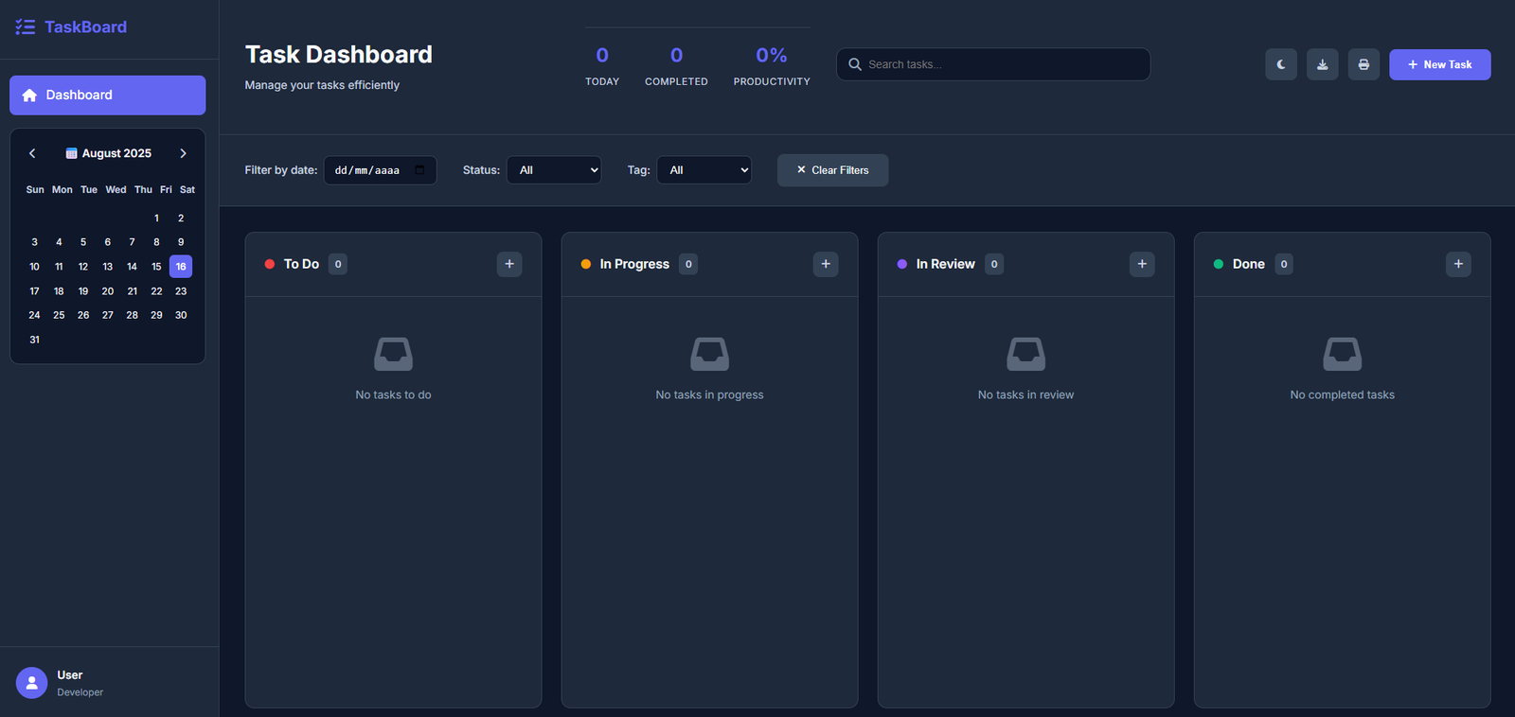
Task: Click the August 2025 month label
Action: (116, 153)
